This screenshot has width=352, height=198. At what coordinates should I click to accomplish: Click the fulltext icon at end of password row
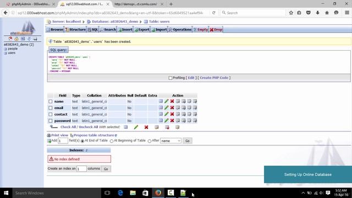(x=195, y=120)
